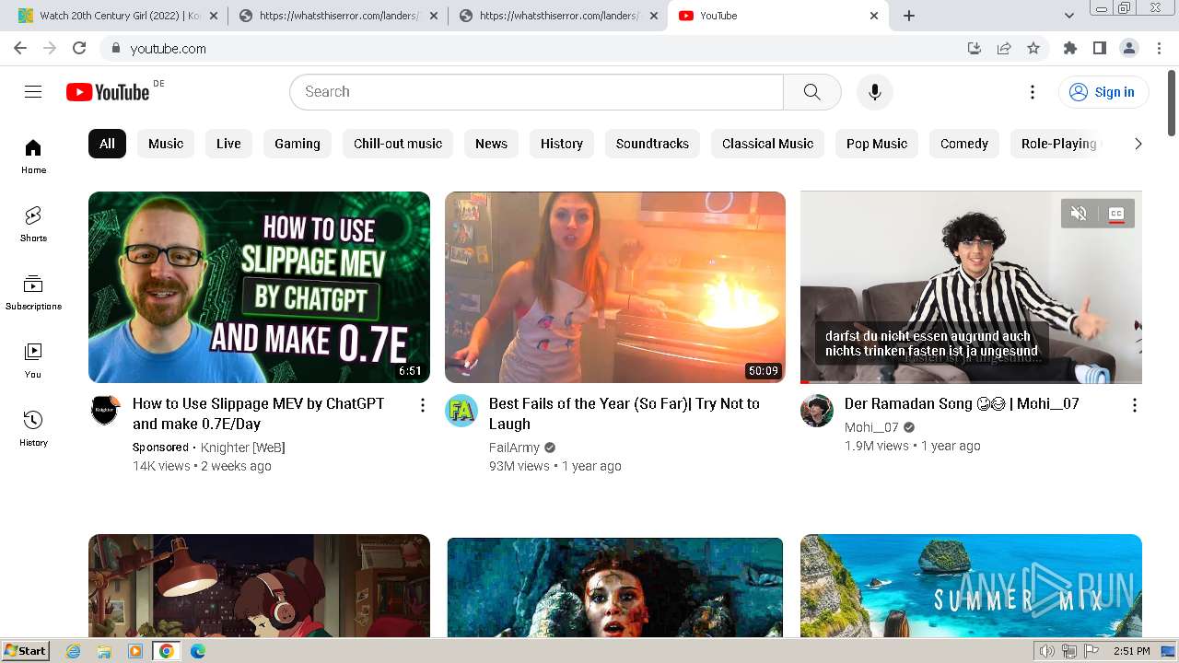
Task: Filter by Comedy chip
Action: [964, 144]
